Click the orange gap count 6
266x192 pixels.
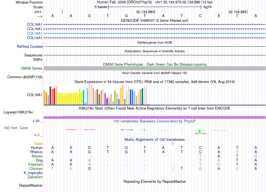[173, 144]
